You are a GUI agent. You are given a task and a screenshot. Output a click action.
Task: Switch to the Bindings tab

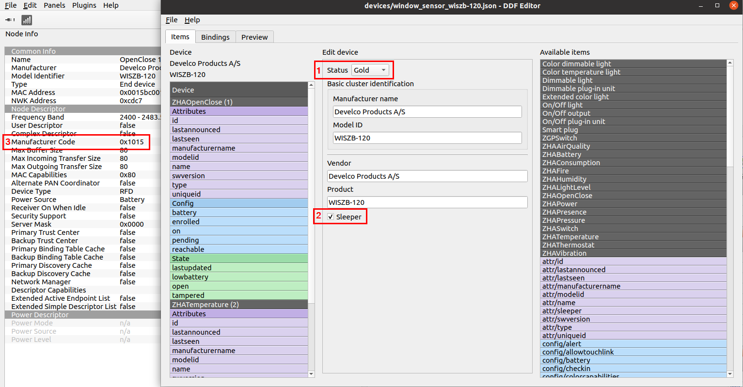pyautogui.click(x=215, y=37)
